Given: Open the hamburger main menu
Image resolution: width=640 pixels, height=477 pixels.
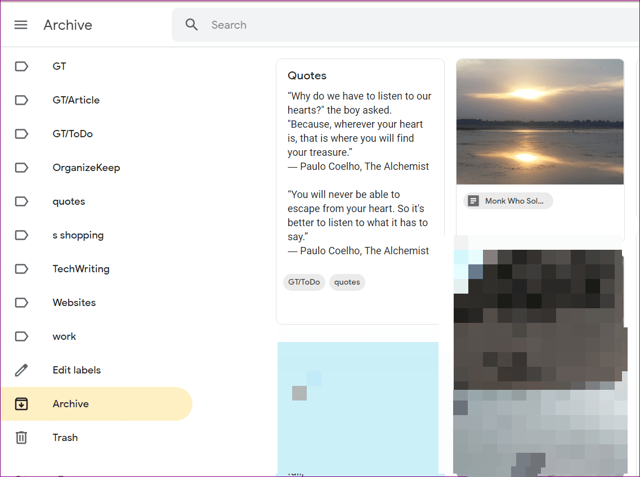Looking at the screenshot, I should click(x=21, y=25).
